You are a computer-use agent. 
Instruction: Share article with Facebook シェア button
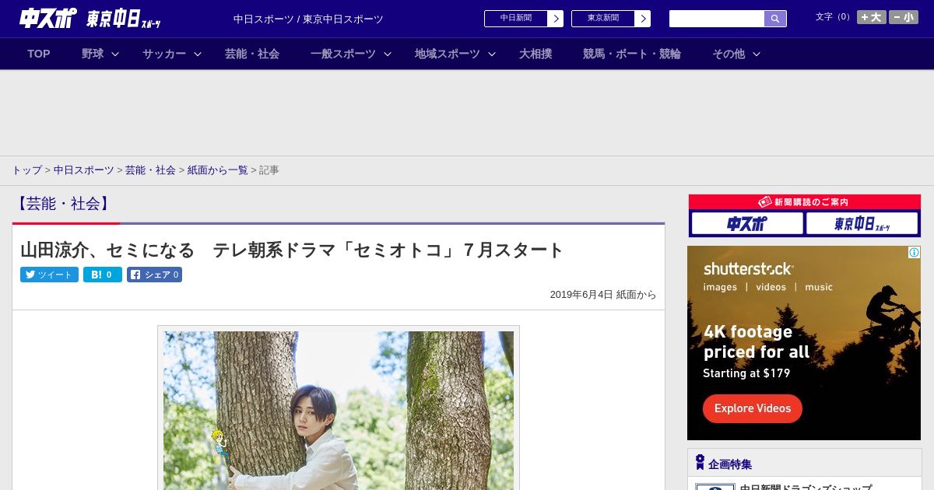[154, 275]
